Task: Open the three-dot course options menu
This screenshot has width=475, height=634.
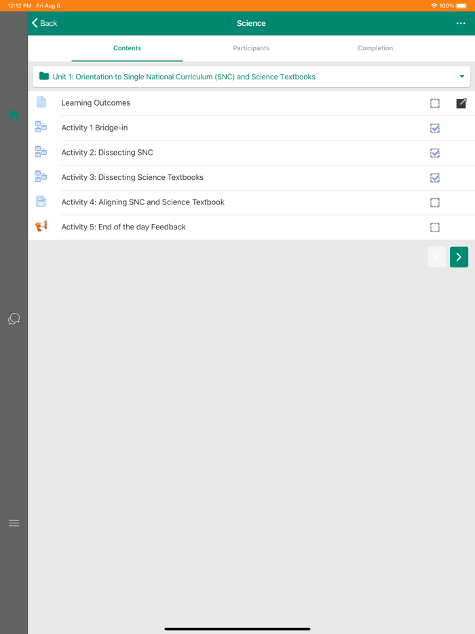Action: tap(461, 24)
